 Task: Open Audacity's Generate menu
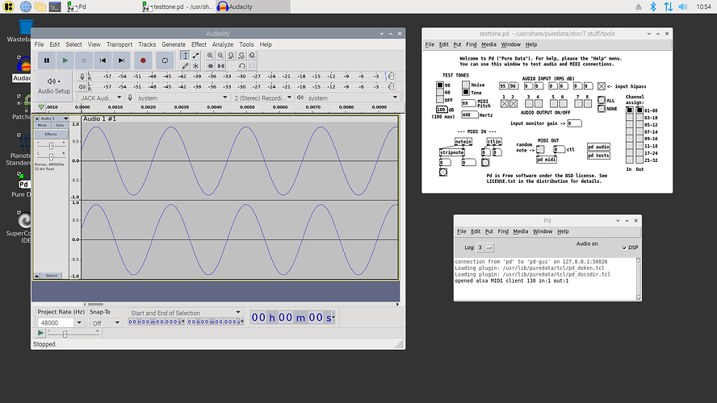coord(174,44)
